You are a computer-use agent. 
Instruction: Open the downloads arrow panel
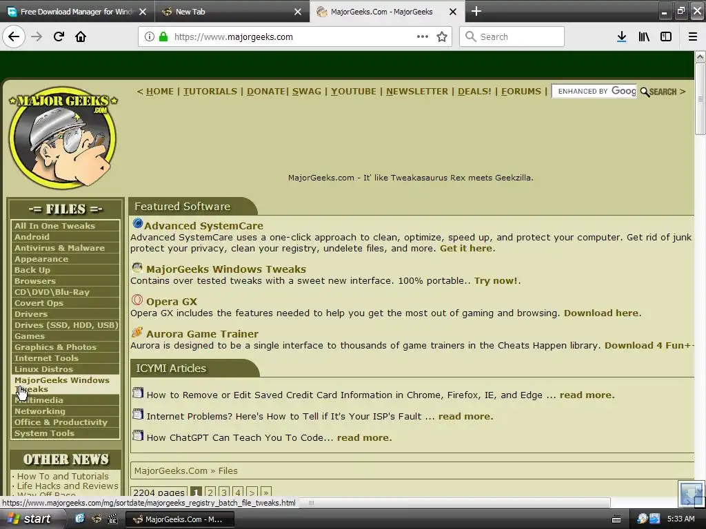pyautogui.click(x=621, y=37)
